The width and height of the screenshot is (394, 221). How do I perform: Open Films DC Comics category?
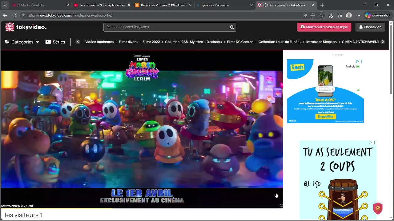pyautogui.click(x=240, y=42)
